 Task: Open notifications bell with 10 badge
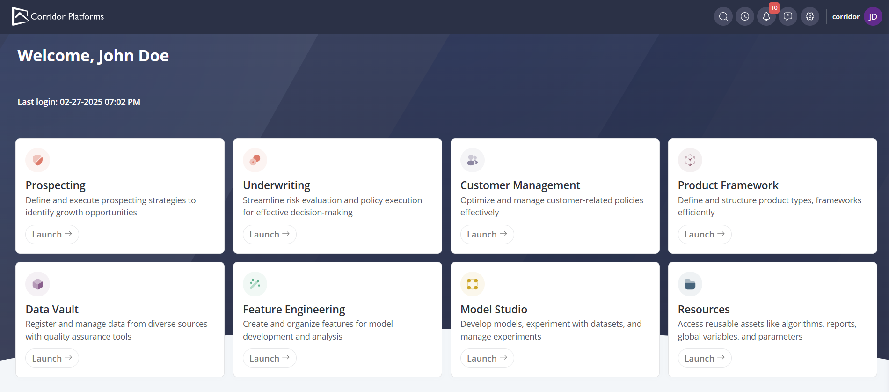tap(766, 17)
